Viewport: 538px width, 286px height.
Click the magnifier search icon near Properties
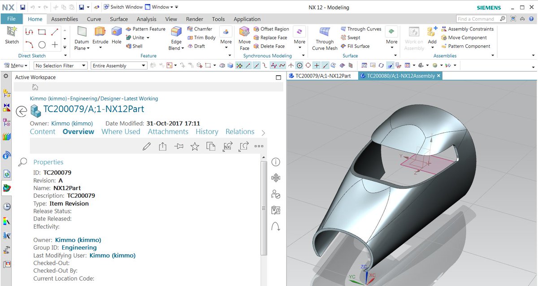click(x=22, y=162)
